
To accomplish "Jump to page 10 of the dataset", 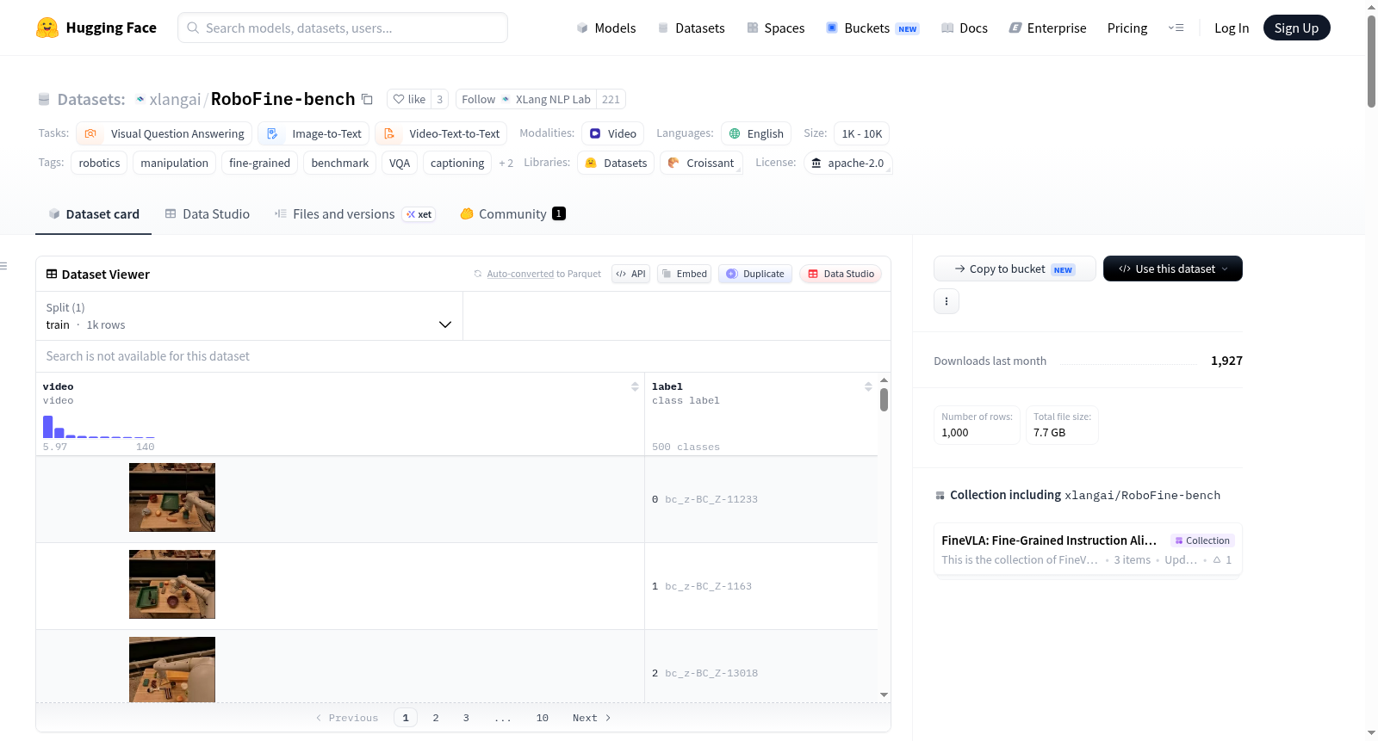I will [x=543, y=718].
